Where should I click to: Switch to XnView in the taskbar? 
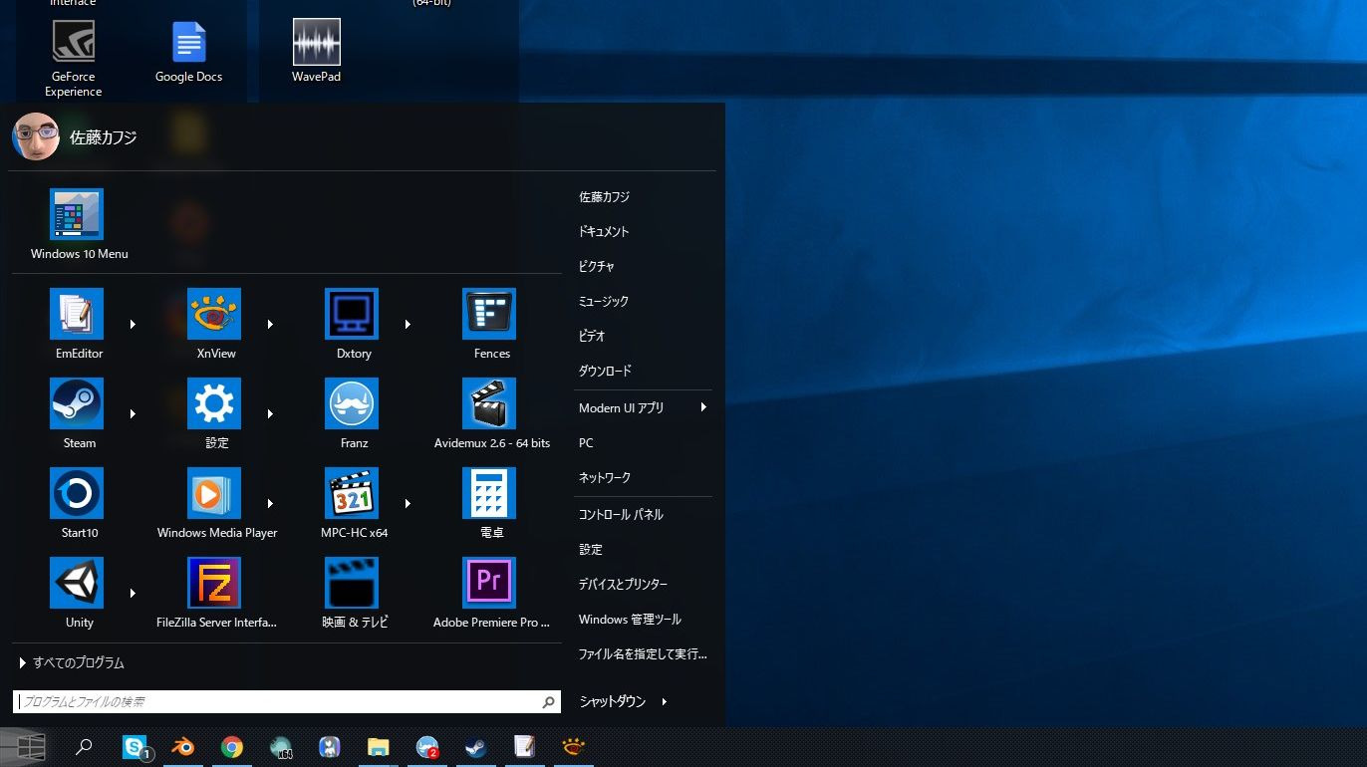pos(574,747)
